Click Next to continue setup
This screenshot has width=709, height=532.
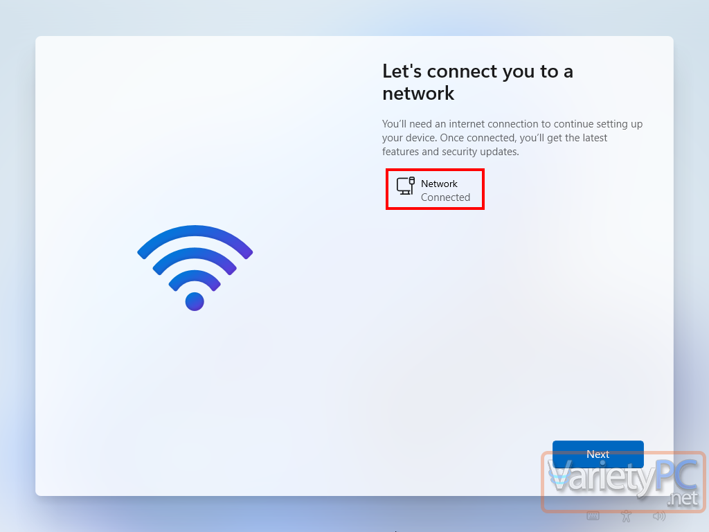point(598,454)
